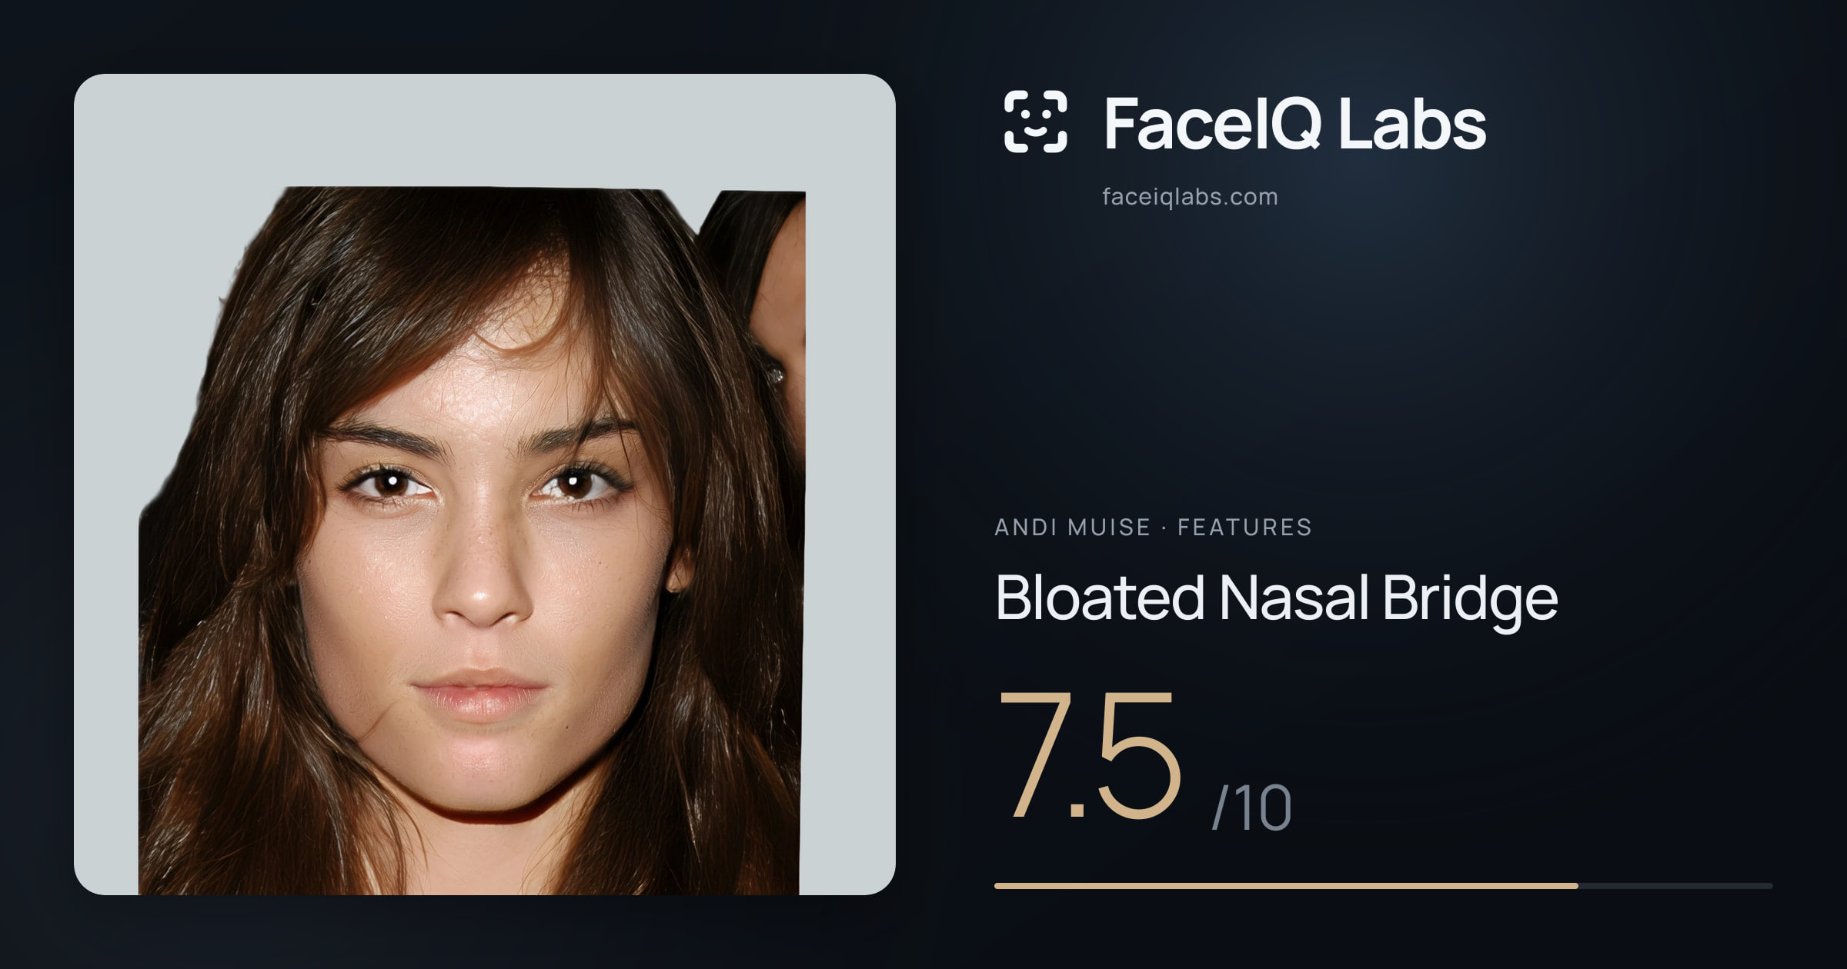This screenshot has width=1847, height=969.
Task: Visit the faceiqlabs.com link
Action: (x=1190, y=197)
